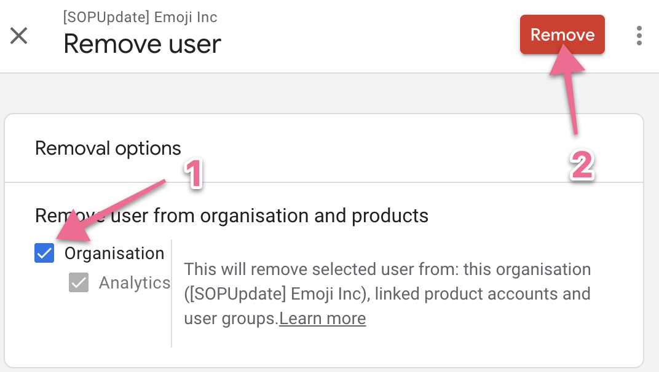Click the vertical divider beside the description
The image size is (659, 372).
pyautogui.click(x=172, y=293)
